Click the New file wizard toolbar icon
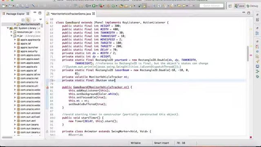This screenshot has height=147, width=261. tap(4, 6)
